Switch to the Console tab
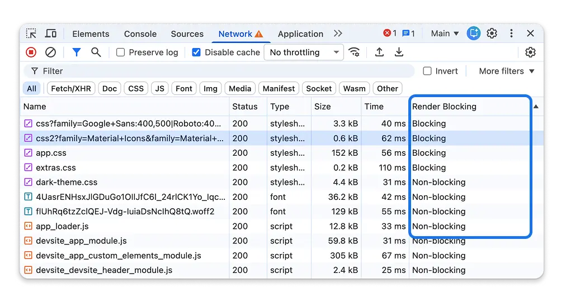The width and height of the screenshot is (566, 302). (x=140, y=33)
